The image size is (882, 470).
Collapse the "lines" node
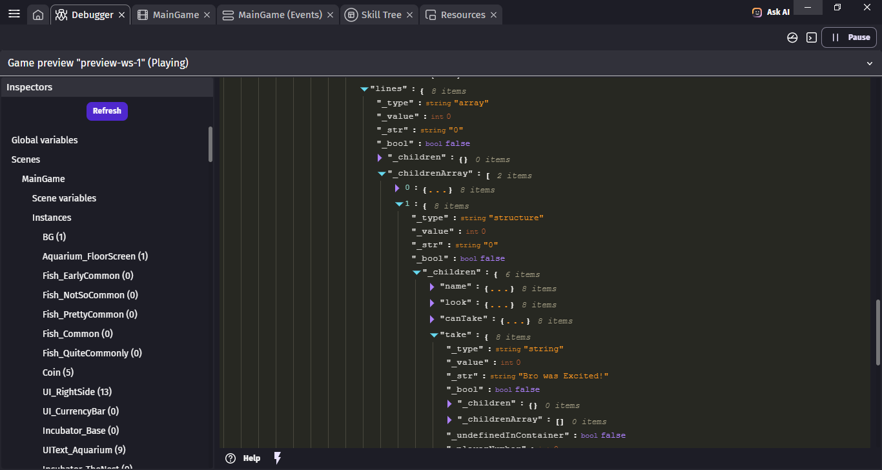[x=364, y=89]
